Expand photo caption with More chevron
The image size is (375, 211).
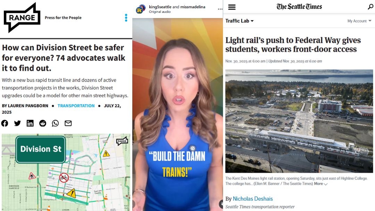(321, 184)
